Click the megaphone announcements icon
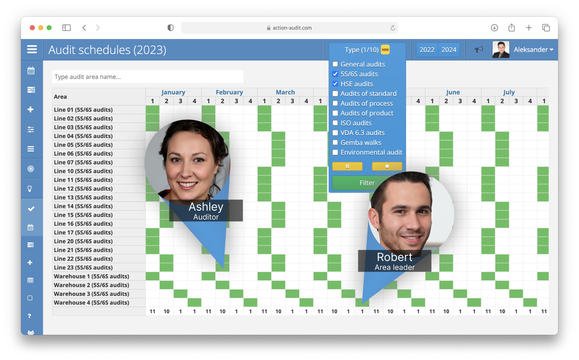This screenshot has width=579, height=360. tap(479, 50)
